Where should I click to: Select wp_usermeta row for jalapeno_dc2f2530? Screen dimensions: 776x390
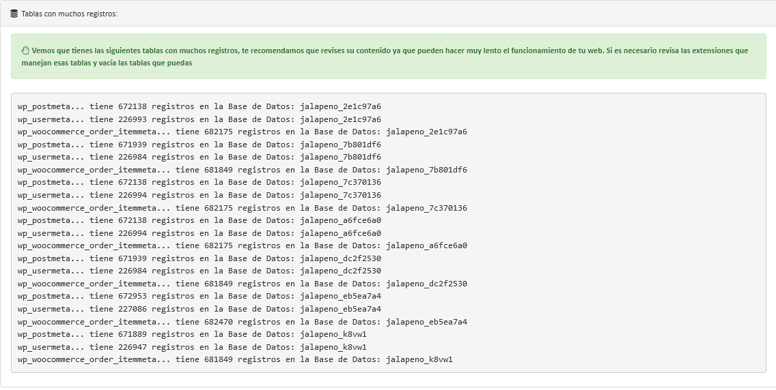pos(199,271)
